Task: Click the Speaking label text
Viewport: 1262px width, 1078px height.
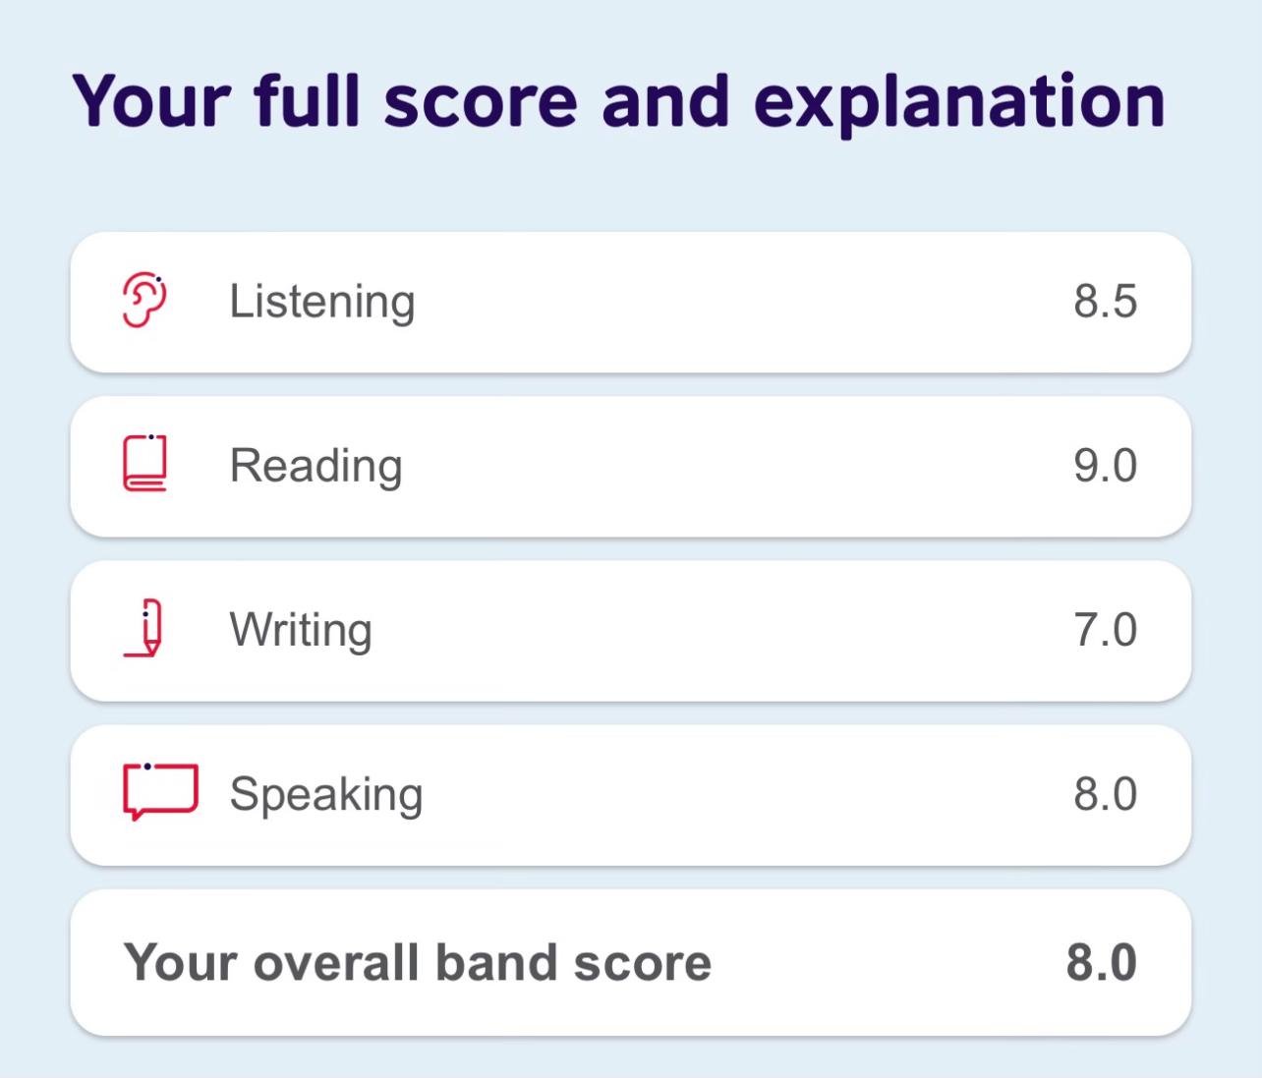Action: click(326, 795)
